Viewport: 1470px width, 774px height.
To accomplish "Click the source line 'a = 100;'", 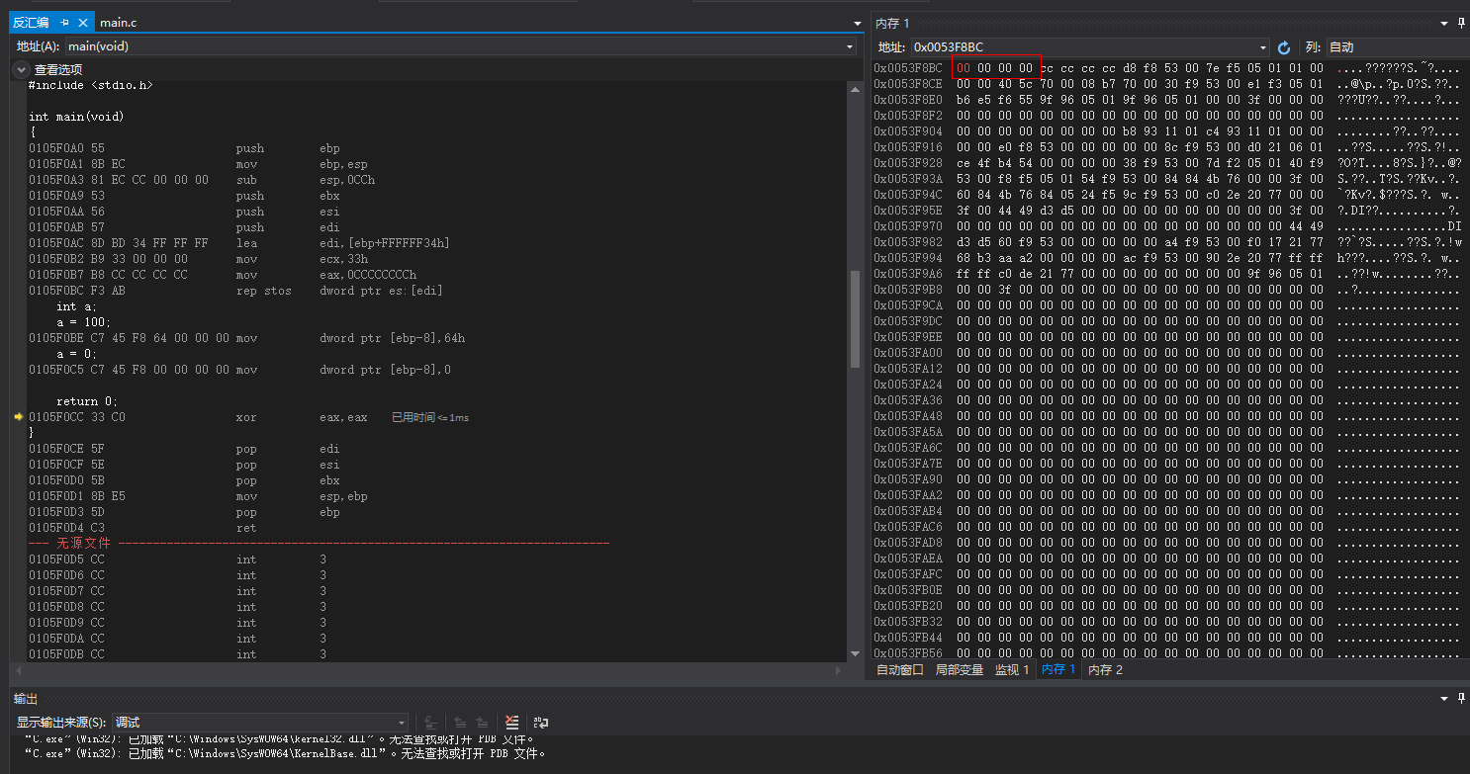I will pos(83,322).
